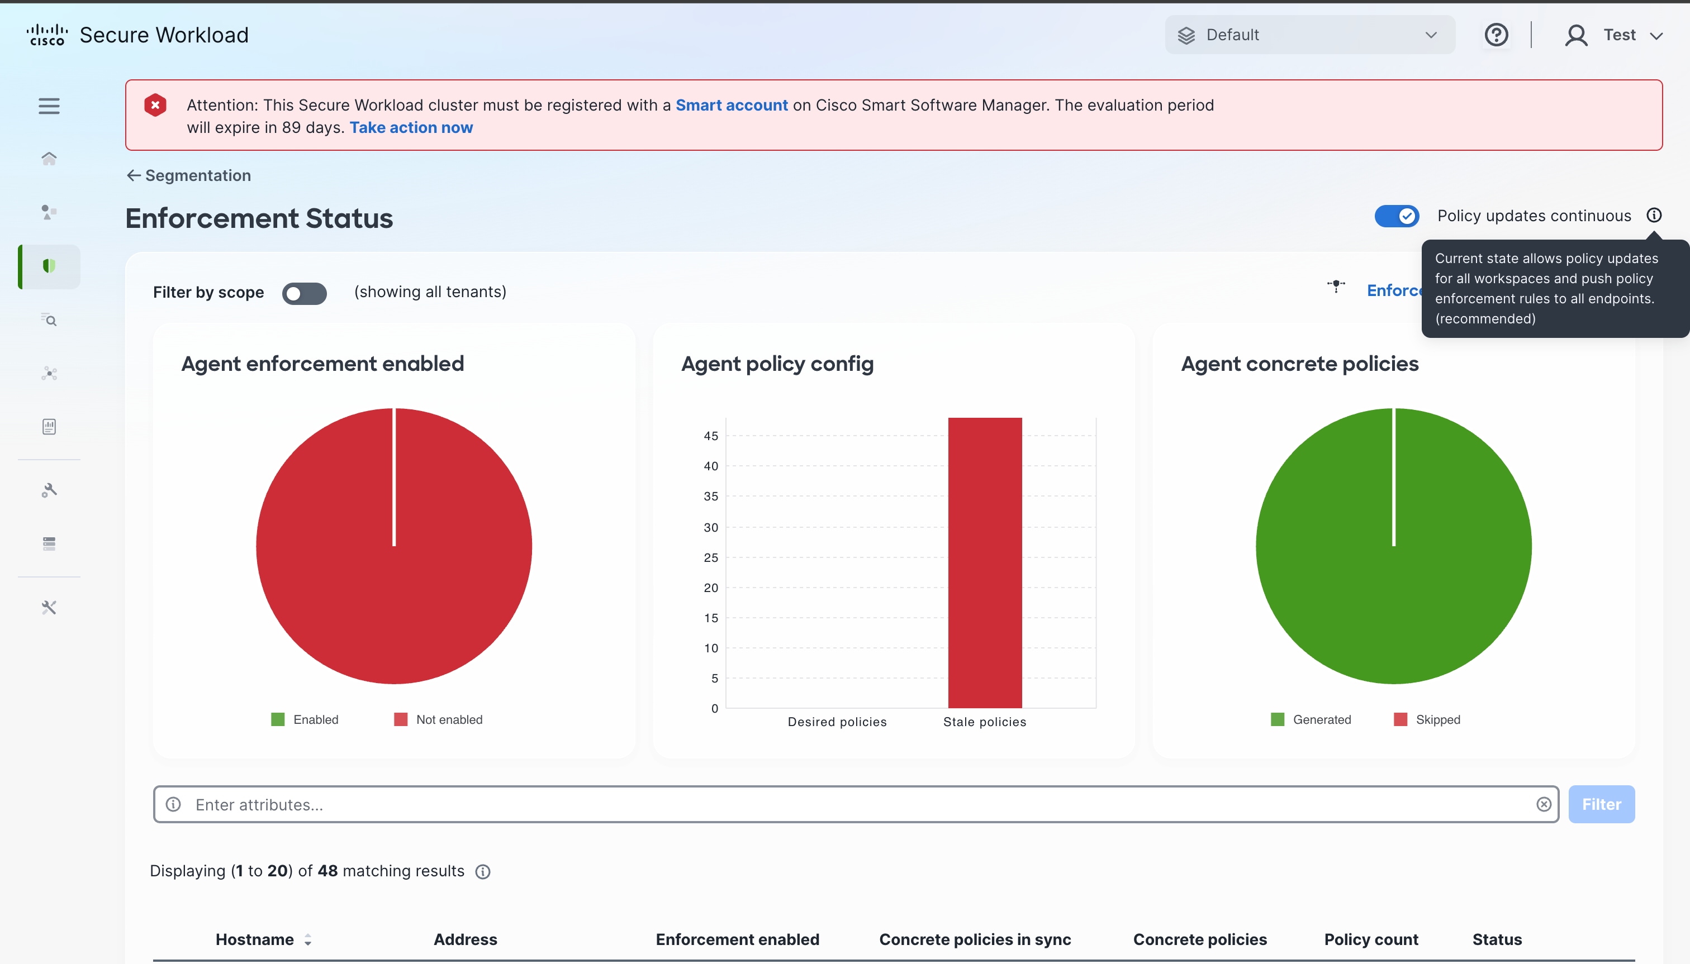The width and height of the screenshot is (1690, 964).
Task: Click the layers icon in scope selector
Action: tap(1186, 35)
